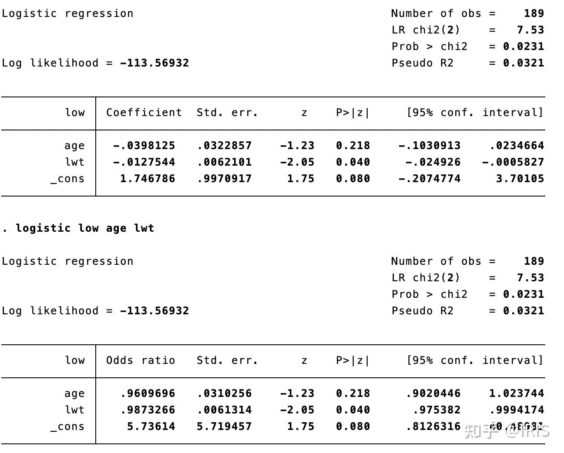
Task: Select the upper confidence bound 1.023744
Action: 517,393
